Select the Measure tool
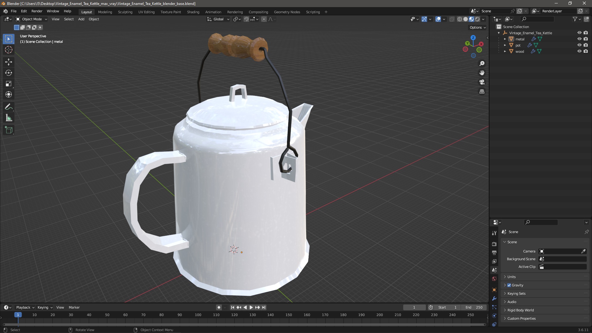 coord(9,118)
